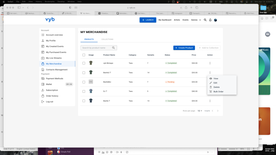Viewport: 276px width, 155px height.
Task: Click the Account overview sidebar icon
Action: 43,35
